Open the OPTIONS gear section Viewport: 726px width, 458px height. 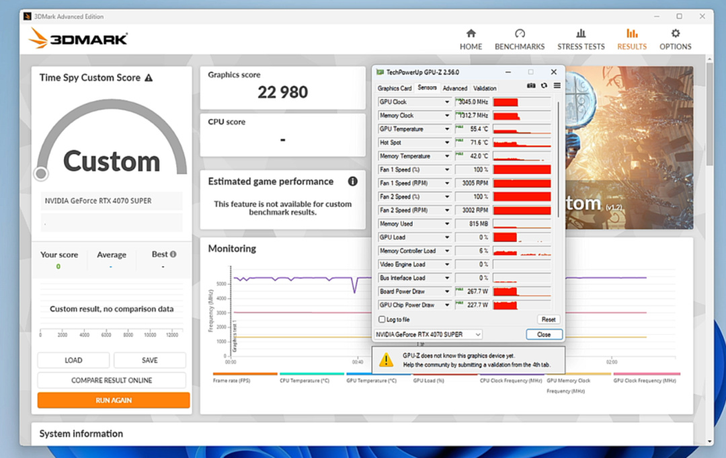pyautogui.click(x=675, y=40)
